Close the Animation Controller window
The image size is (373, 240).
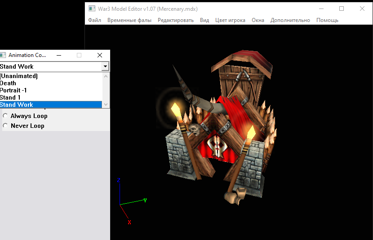100,55
